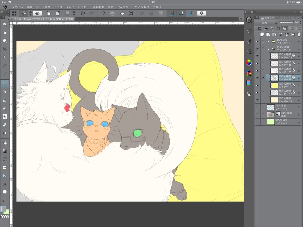
Task: Delete layer using trash icon
Action: coord(299,34)
